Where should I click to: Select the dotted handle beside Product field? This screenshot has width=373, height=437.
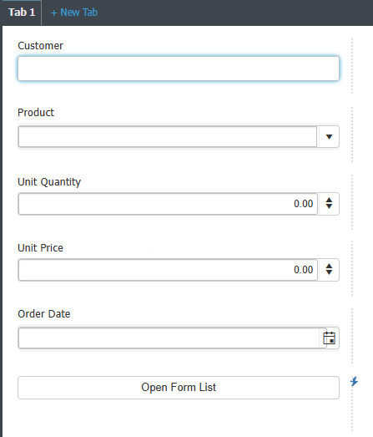[352, 135]
